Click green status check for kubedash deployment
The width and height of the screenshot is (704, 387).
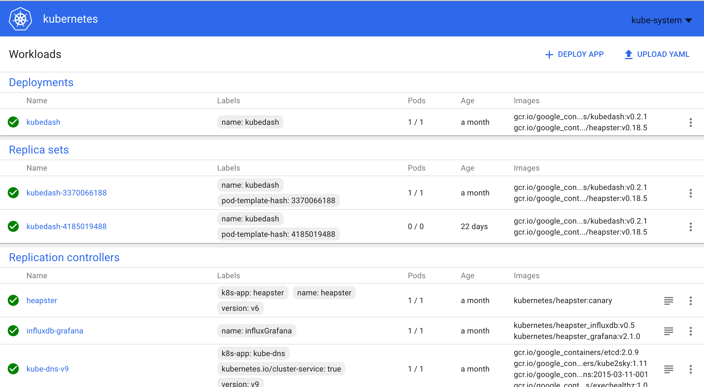pos(13,122)
